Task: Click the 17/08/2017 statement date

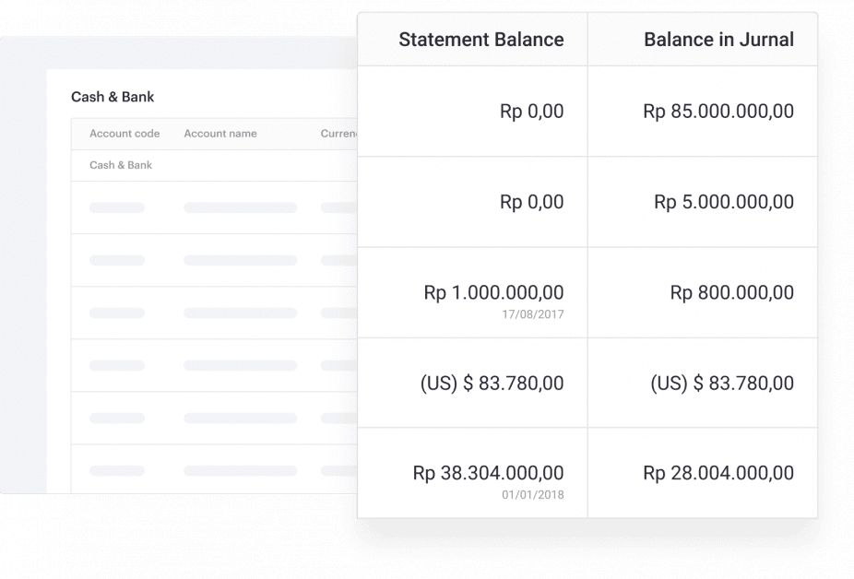Action: [533, 314]
